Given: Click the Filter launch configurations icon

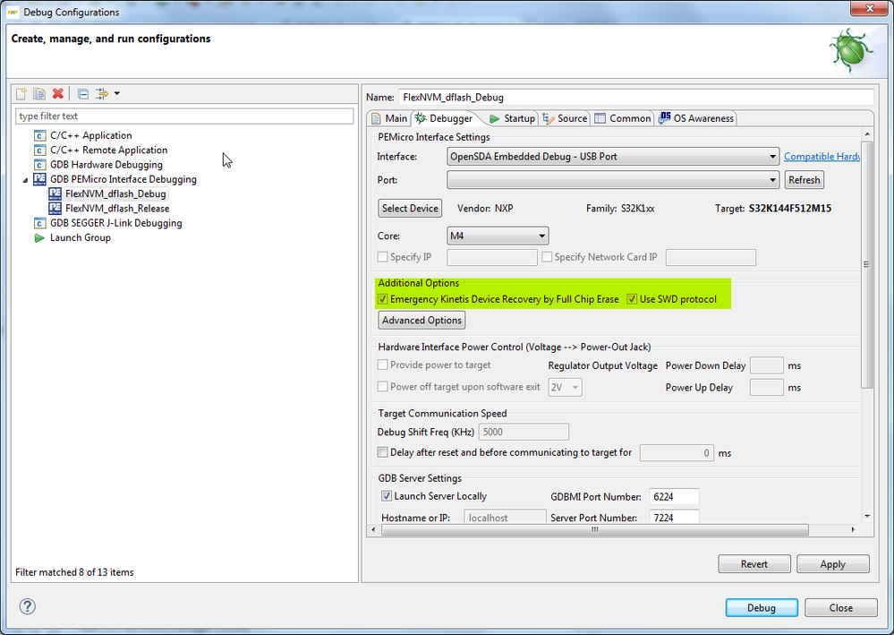Looking at the screenshot, I should (102, 93).
